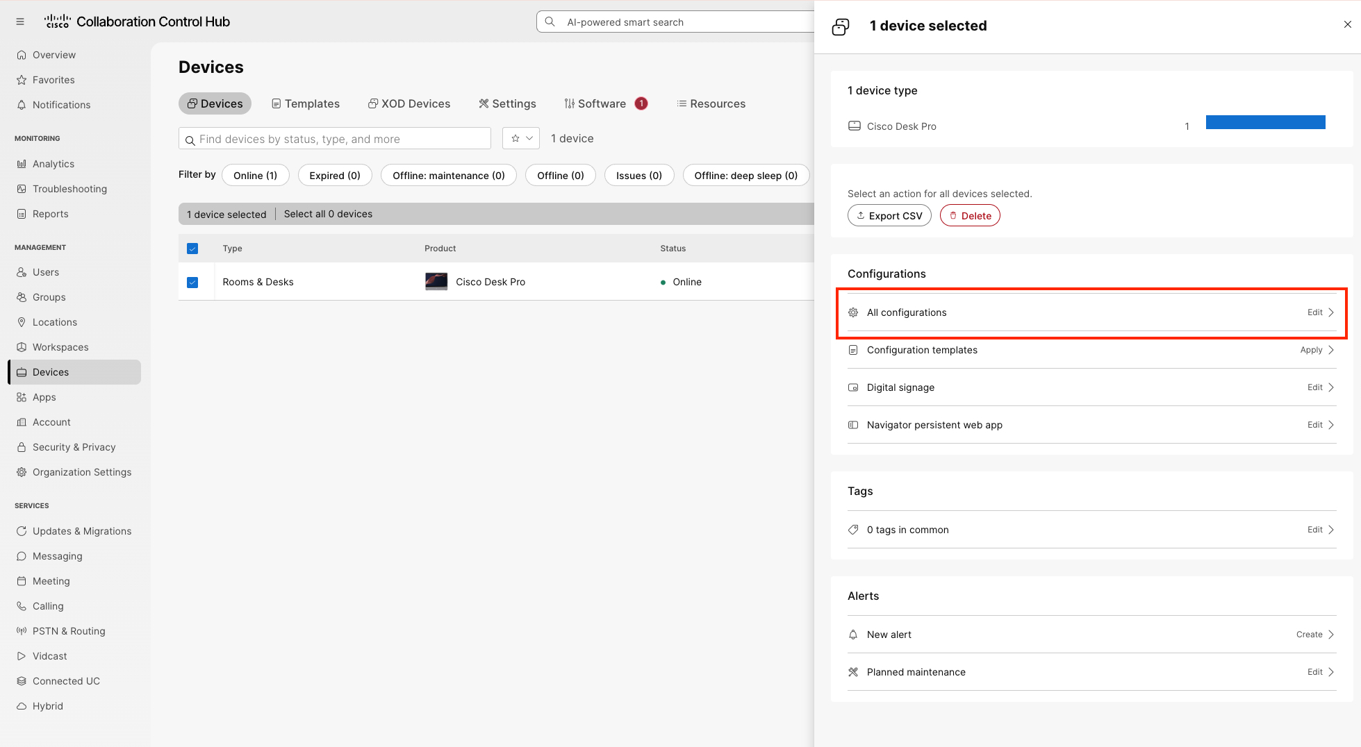Click the Calling phone icon
Viewport: 1361px width, 747px height.
[x=22, y=606]
